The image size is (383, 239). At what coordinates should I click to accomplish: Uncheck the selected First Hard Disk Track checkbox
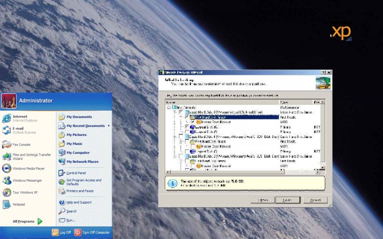(x=187, y=117)
